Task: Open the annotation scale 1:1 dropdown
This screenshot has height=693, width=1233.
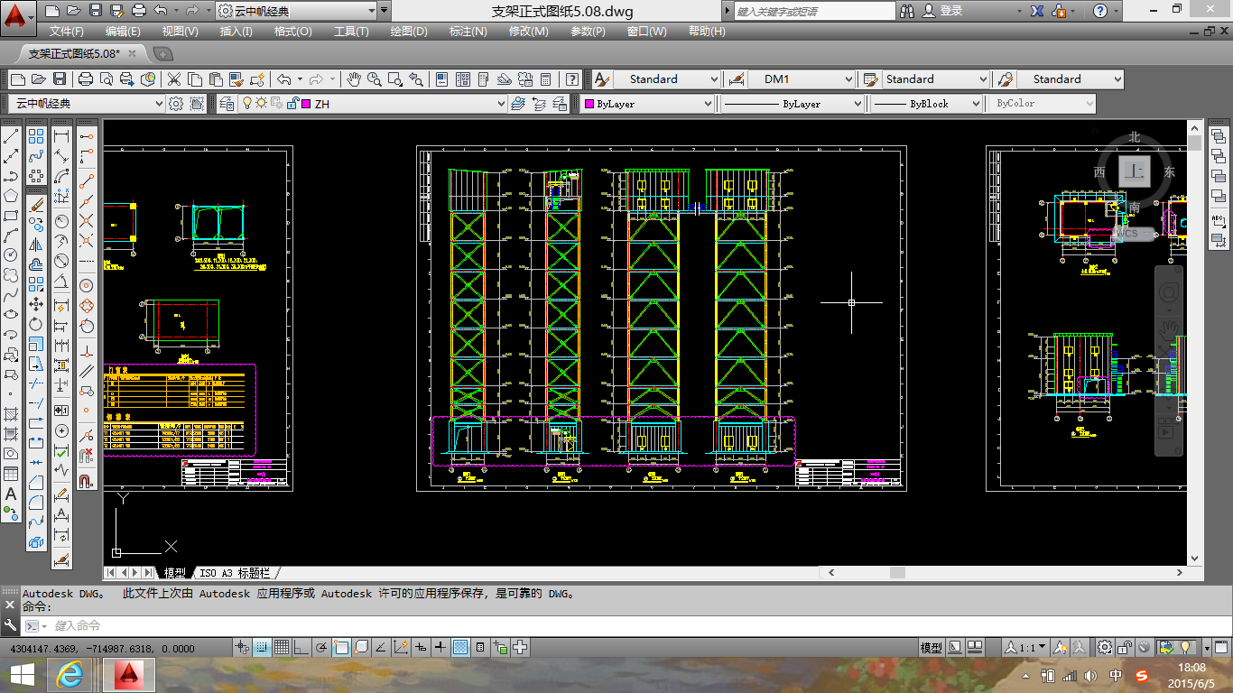Action: pyautogui.click(x=1026, y=648)
